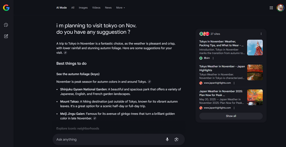Image resolution: width=286 pixels, height=147 pixels.
Task: Start a new chat with pencil icon
Action: tap(6, 36)
